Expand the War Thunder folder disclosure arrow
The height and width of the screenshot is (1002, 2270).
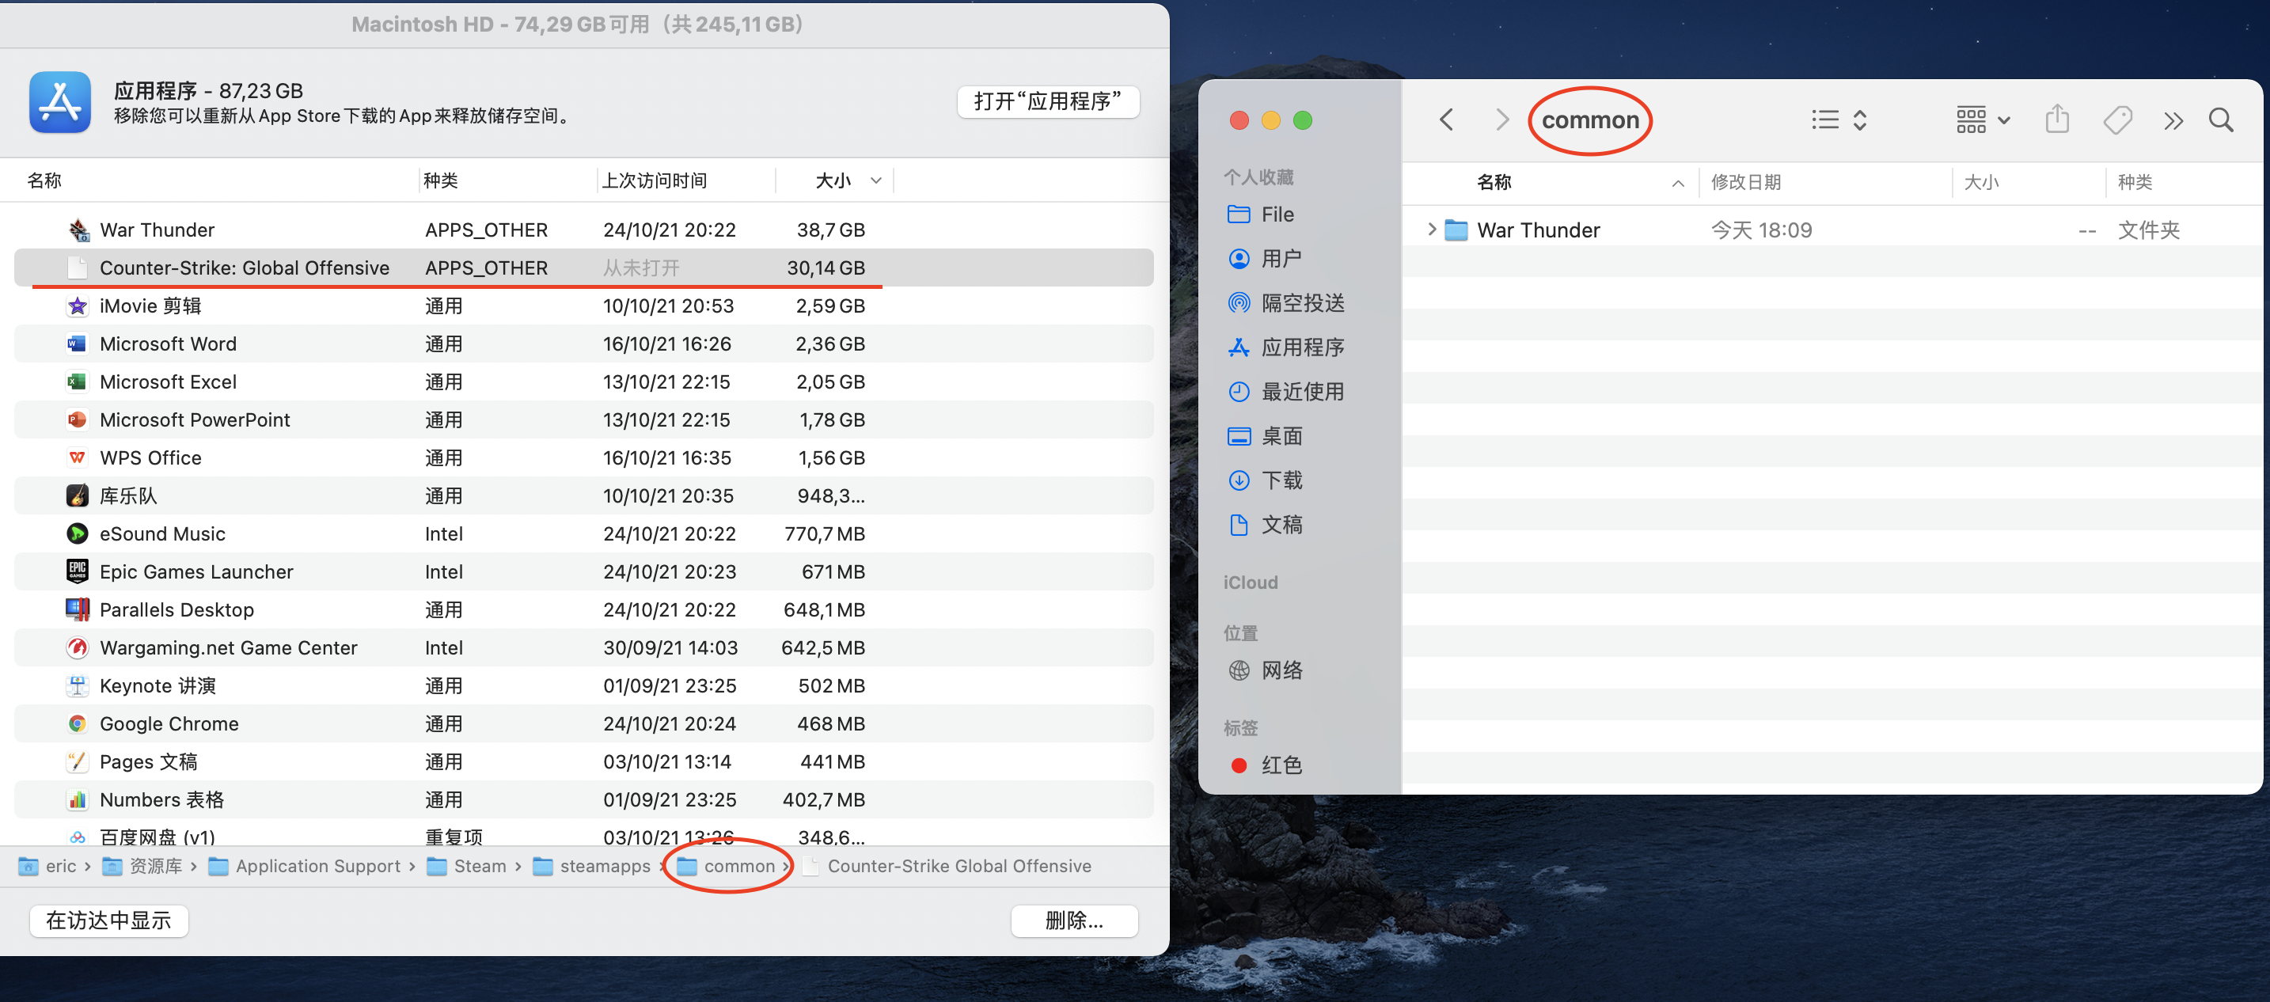coord(1431,230)
